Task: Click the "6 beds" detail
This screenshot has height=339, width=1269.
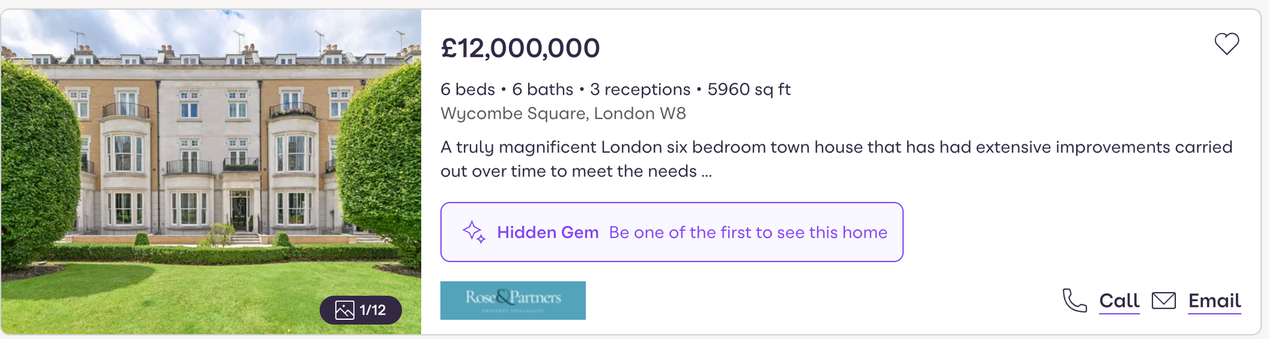Action: point(467,89)
